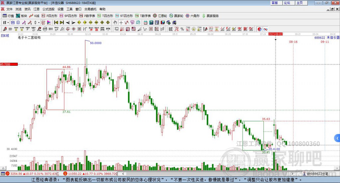The width and height of the screenshot is (340, 183).
Task: Open the 赢家轮 wheel tool
Action: coord(176,16)
